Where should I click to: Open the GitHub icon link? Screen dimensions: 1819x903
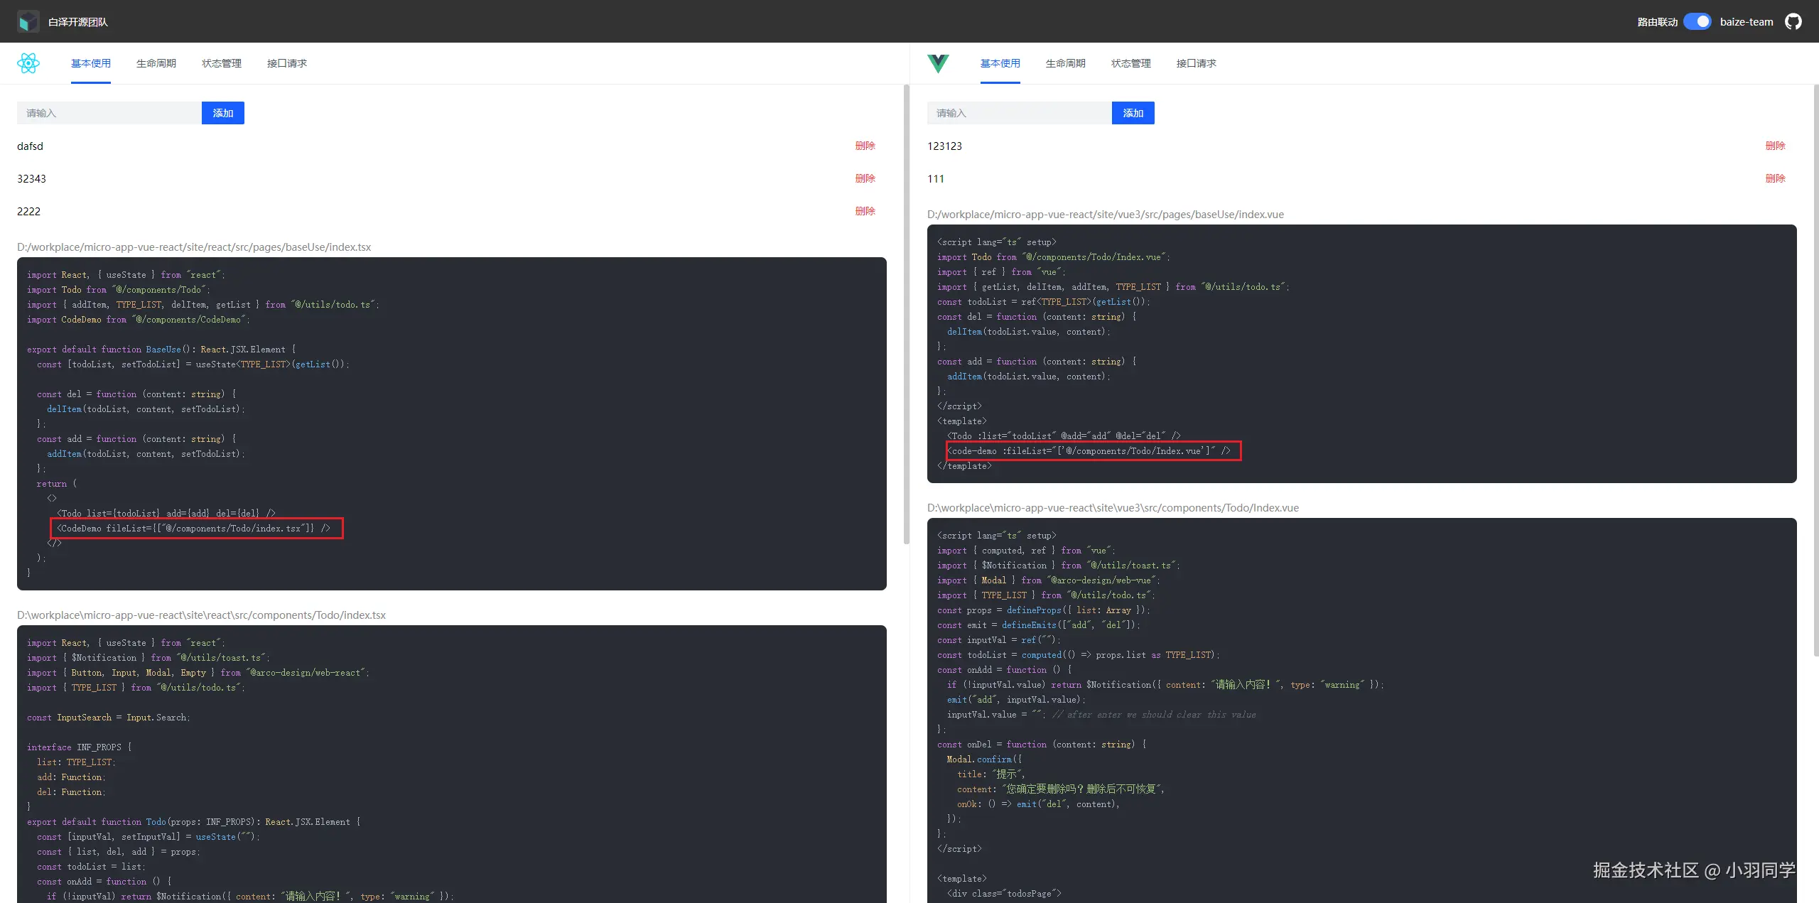tap(1793, 21)
